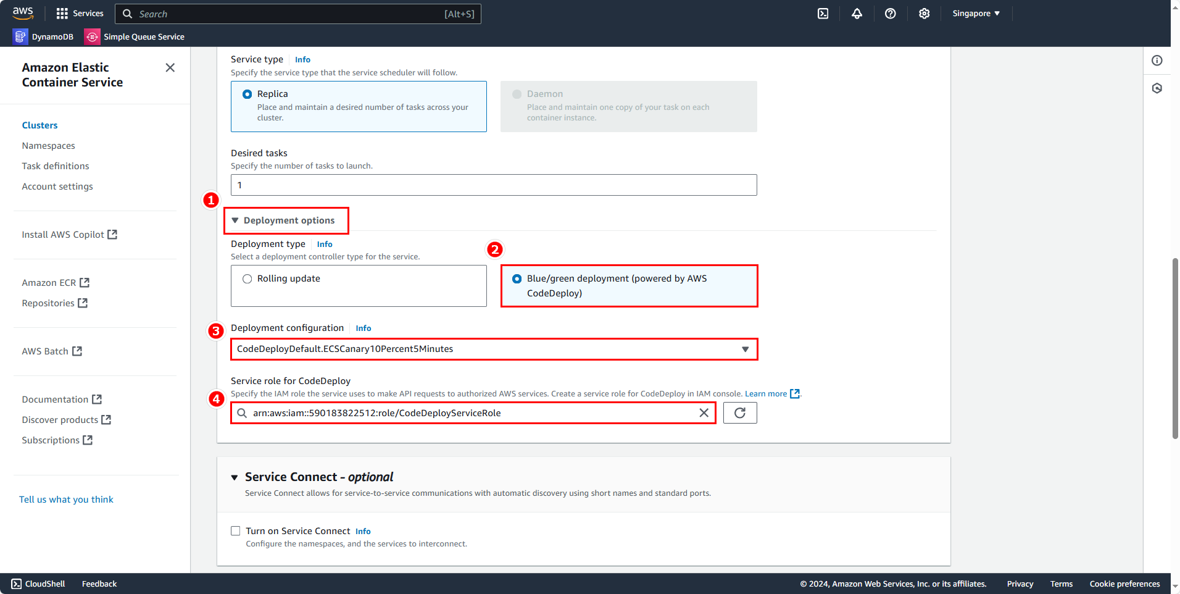Viewport: 1180px width, 594px height.
Task: Open the CloudShell icon in top bar
Action: click(823, 14)
